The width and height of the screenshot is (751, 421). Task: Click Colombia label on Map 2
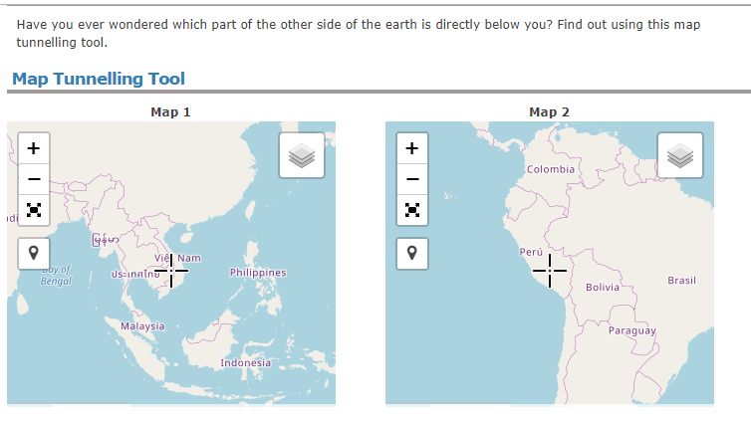[551, 169]
